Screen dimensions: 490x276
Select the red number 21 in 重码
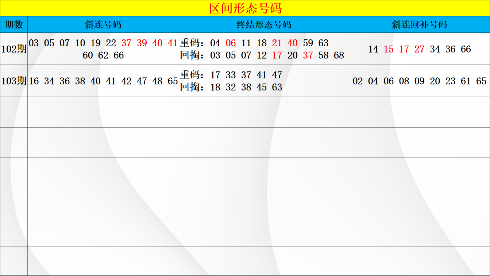[x=277, y=43]
